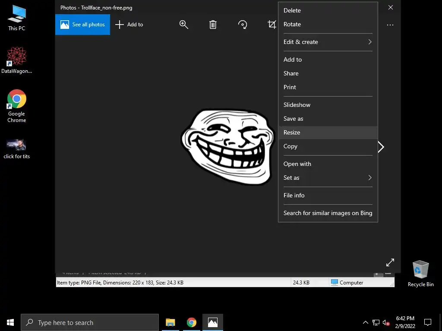Click the See all photos button
Viewport: 442px width, 331px height.
[x=82, y=25]
